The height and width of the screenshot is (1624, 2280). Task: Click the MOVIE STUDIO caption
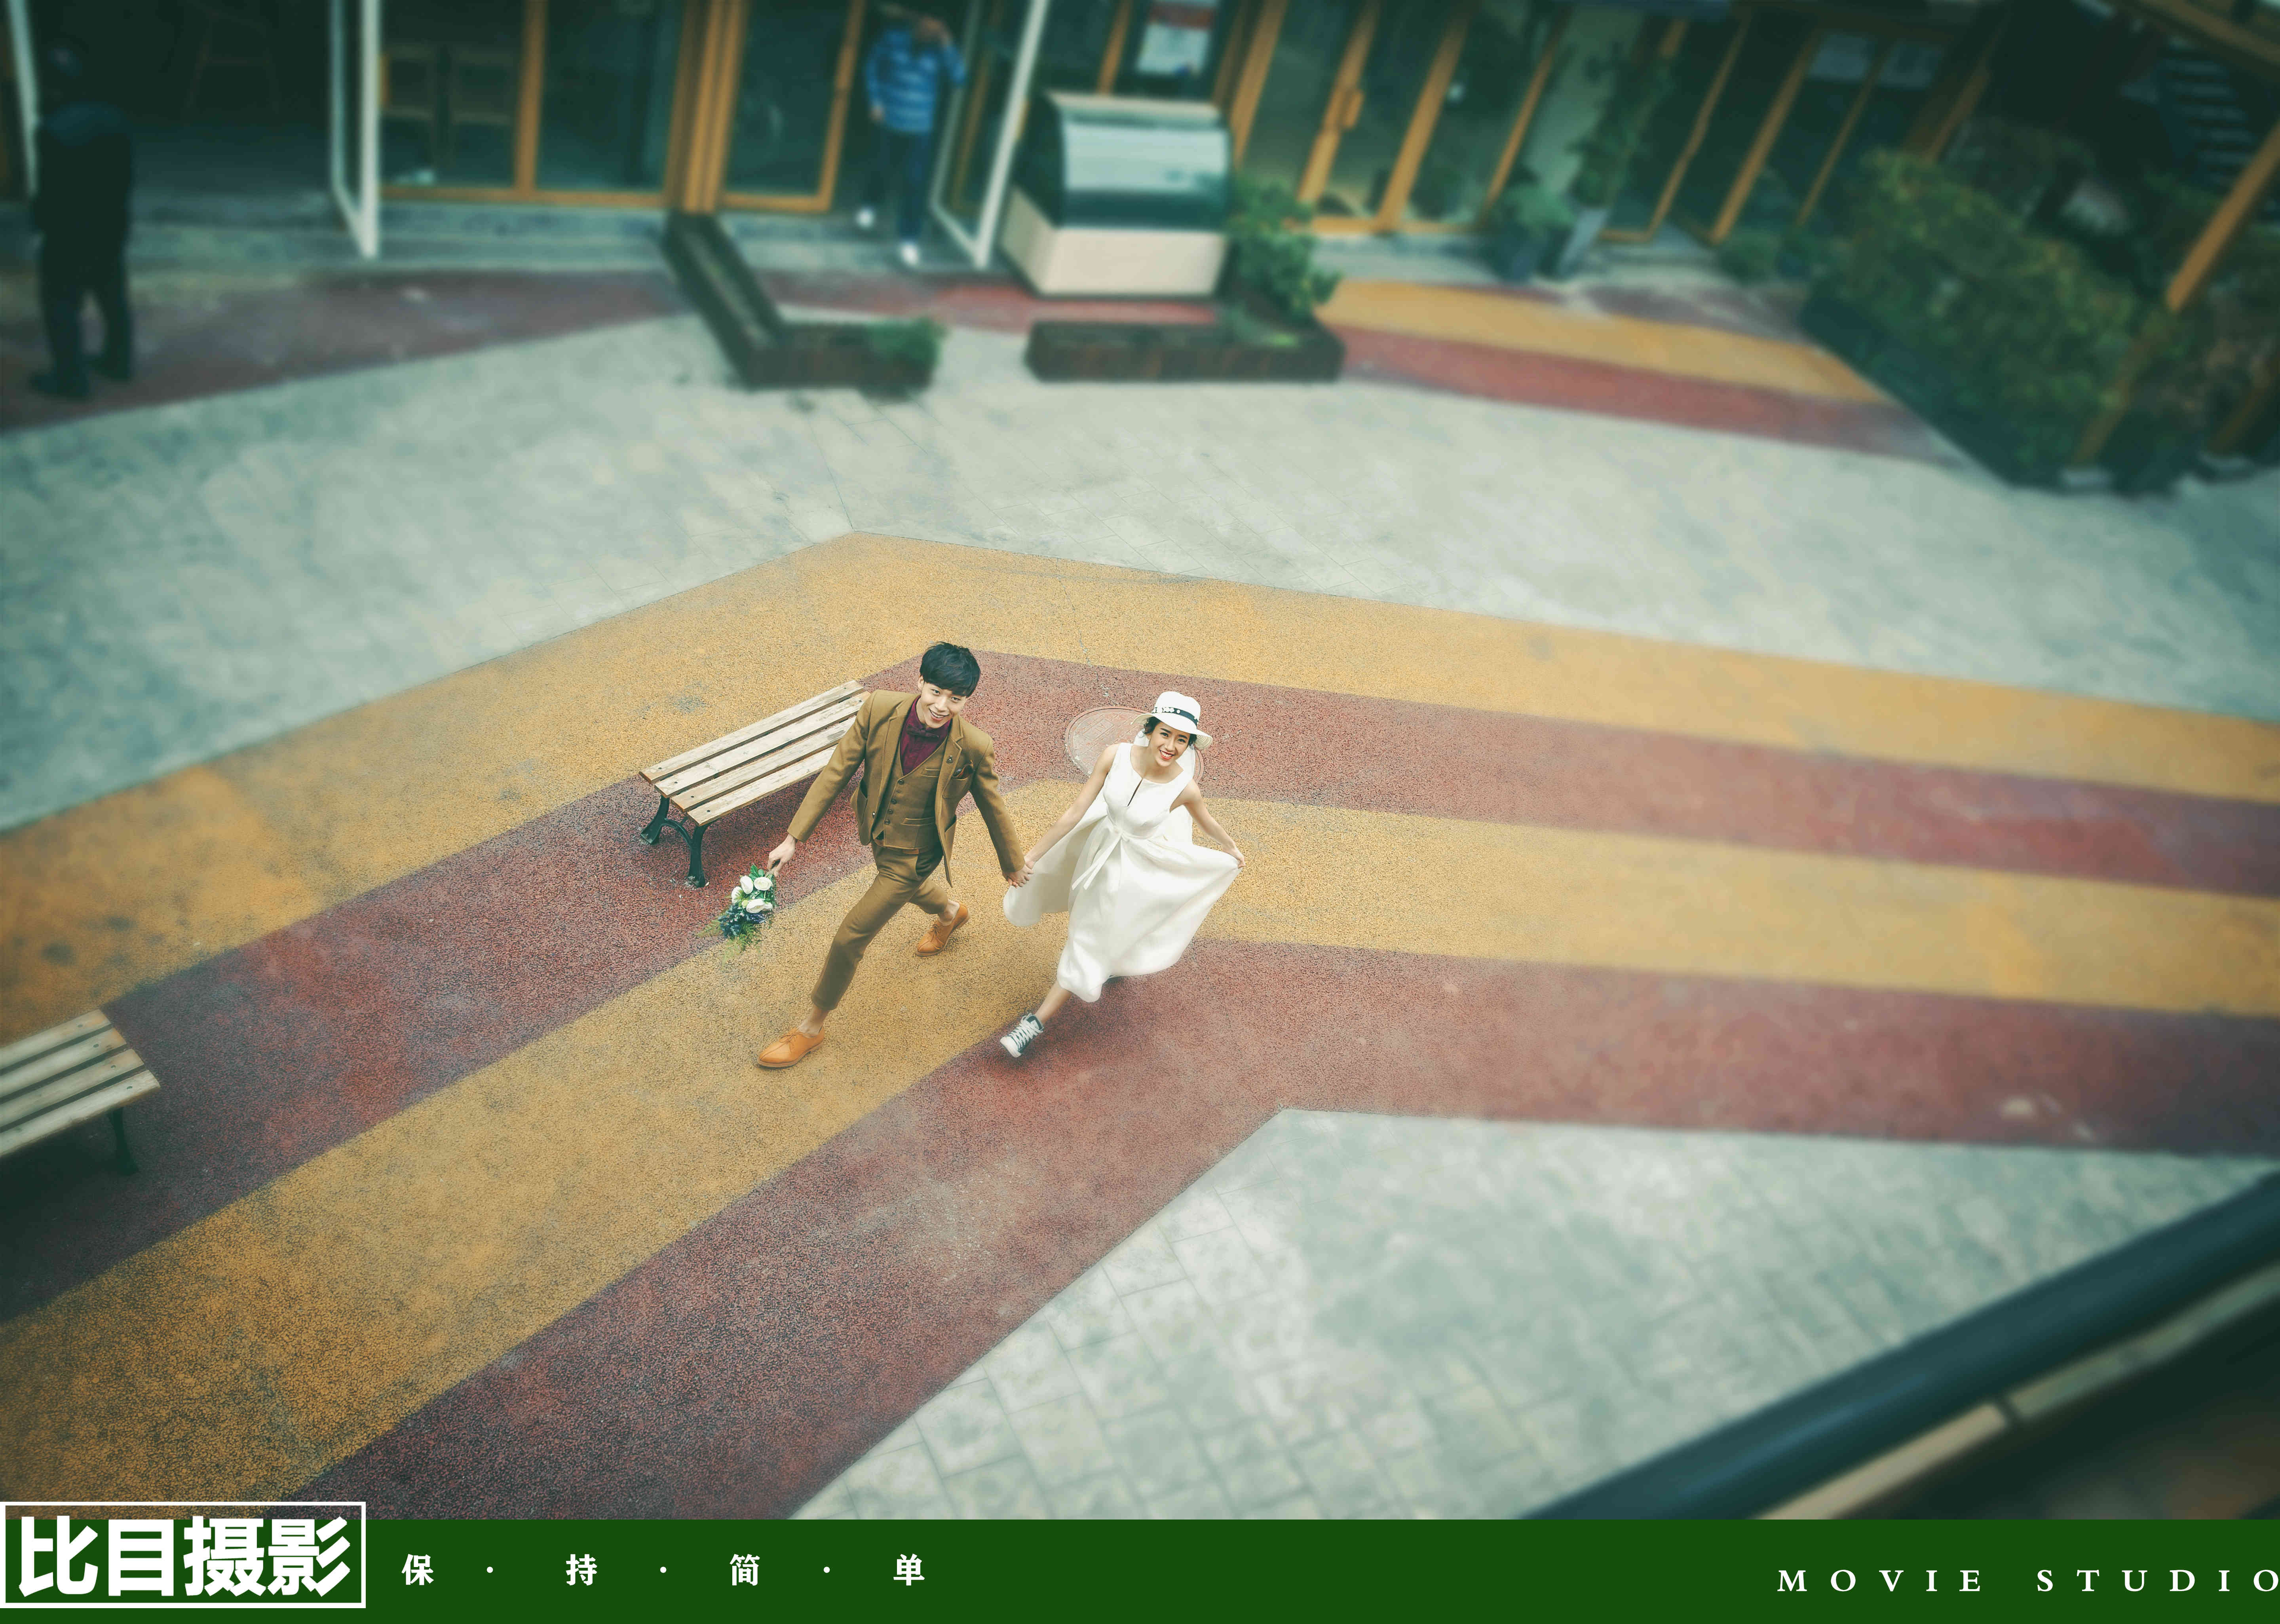point(2027,1581)
